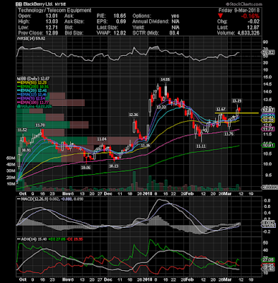Click the 13.19 high price label

click(236, 101)
